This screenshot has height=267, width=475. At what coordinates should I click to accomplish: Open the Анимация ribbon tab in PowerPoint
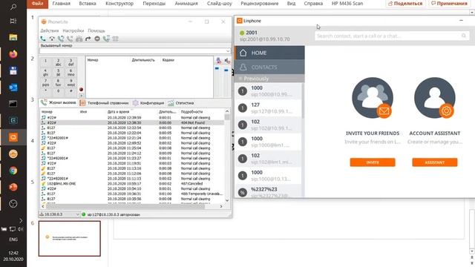[186, 4]
